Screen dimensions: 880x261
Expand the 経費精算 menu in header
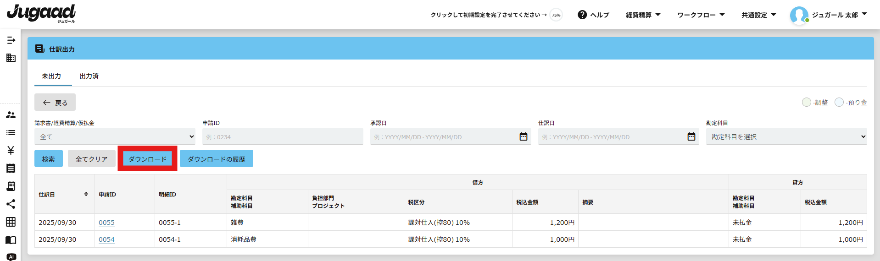pos(643,15)
